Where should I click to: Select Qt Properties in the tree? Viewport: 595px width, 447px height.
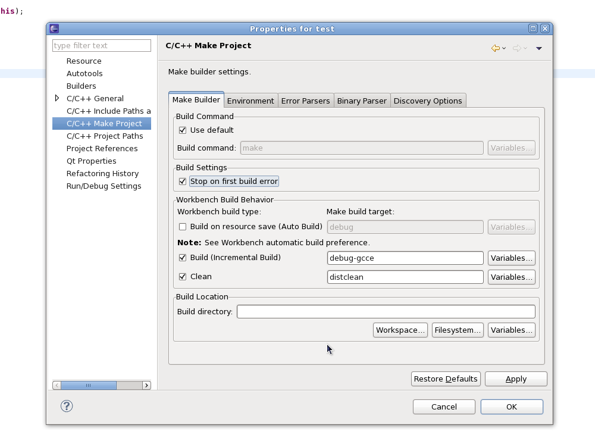click(x=91, y=161)
